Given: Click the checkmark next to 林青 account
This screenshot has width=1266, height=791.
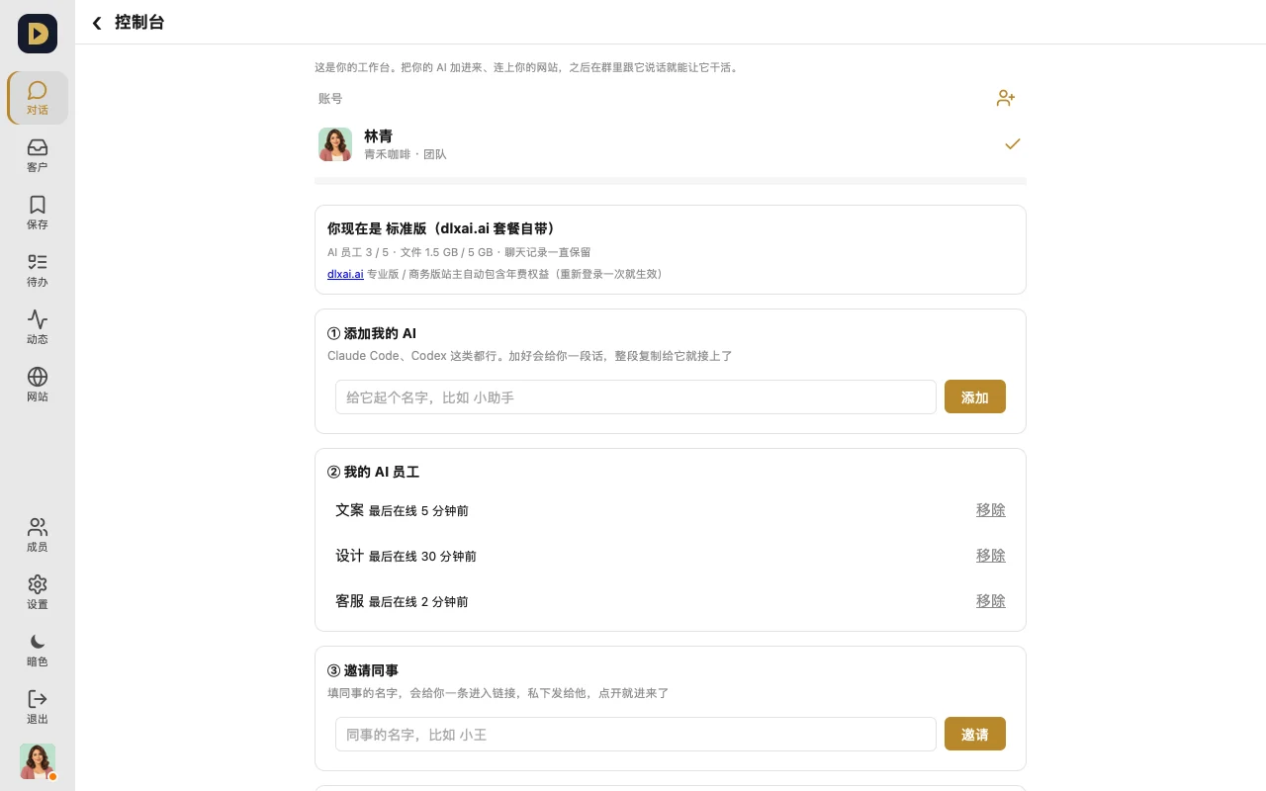Looking at the screenshot, I should [1013, 144].
